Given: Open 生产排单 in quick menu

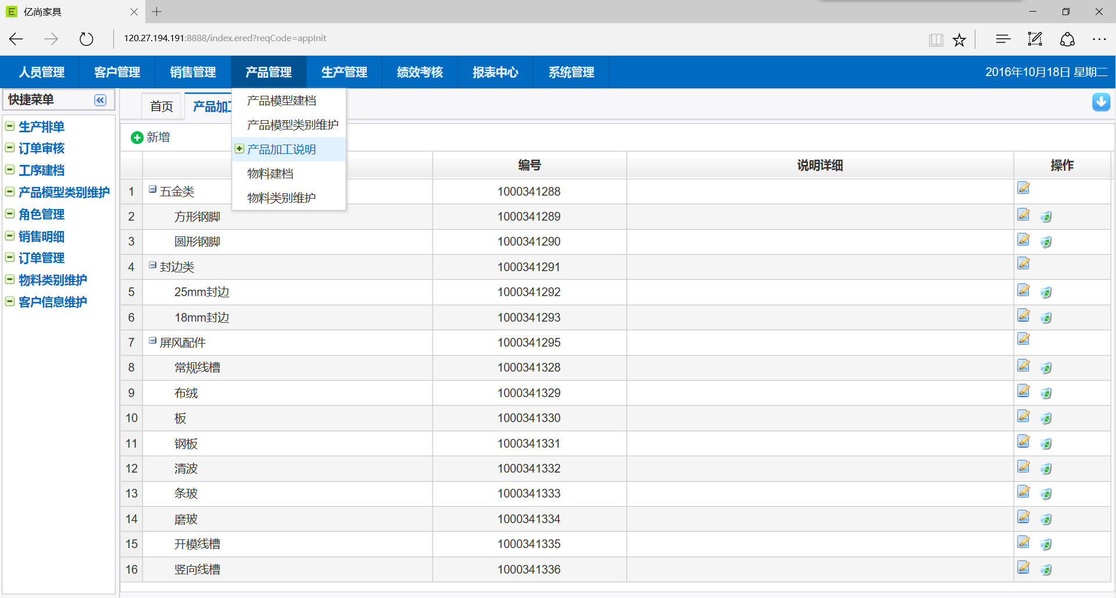Looking at the screenshot, I should click(x=41, y=127).
